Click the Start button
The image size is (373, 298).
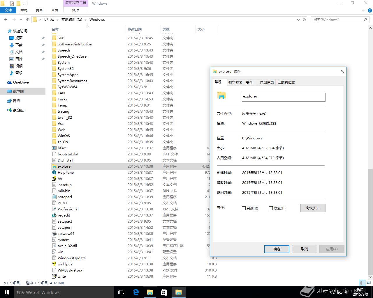click(x=7, y=292)
